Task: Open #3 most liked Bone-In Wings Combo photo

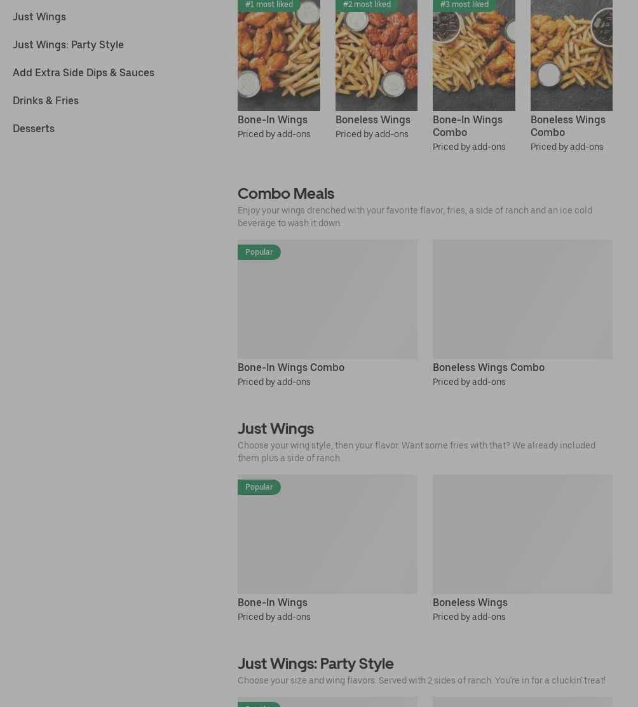Action: point(474,55)
